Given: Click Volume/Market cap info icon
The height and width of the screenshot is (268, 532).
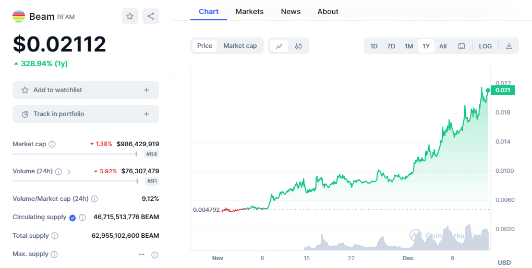Looking at the screenshot, I should (x=94, y=199).
